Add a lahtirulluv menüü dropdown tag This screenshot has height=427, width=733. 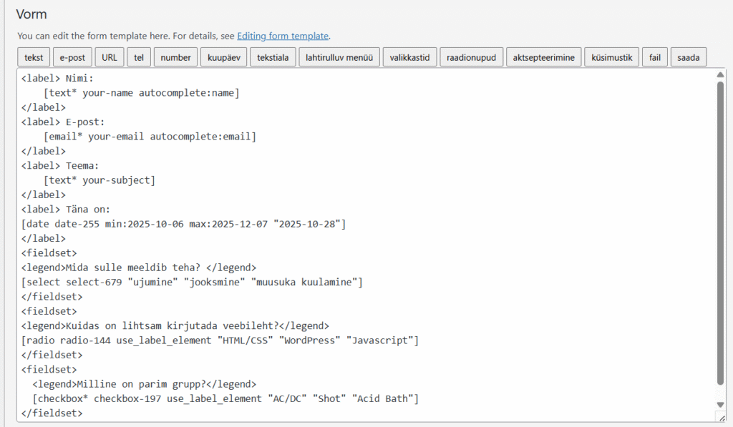tap(339, 57)
